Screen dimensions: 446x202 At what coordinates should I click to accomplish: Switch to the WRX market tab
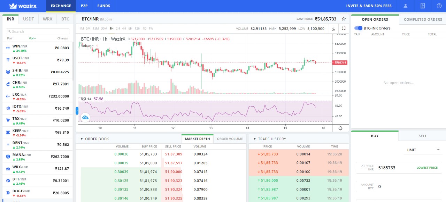47,19
